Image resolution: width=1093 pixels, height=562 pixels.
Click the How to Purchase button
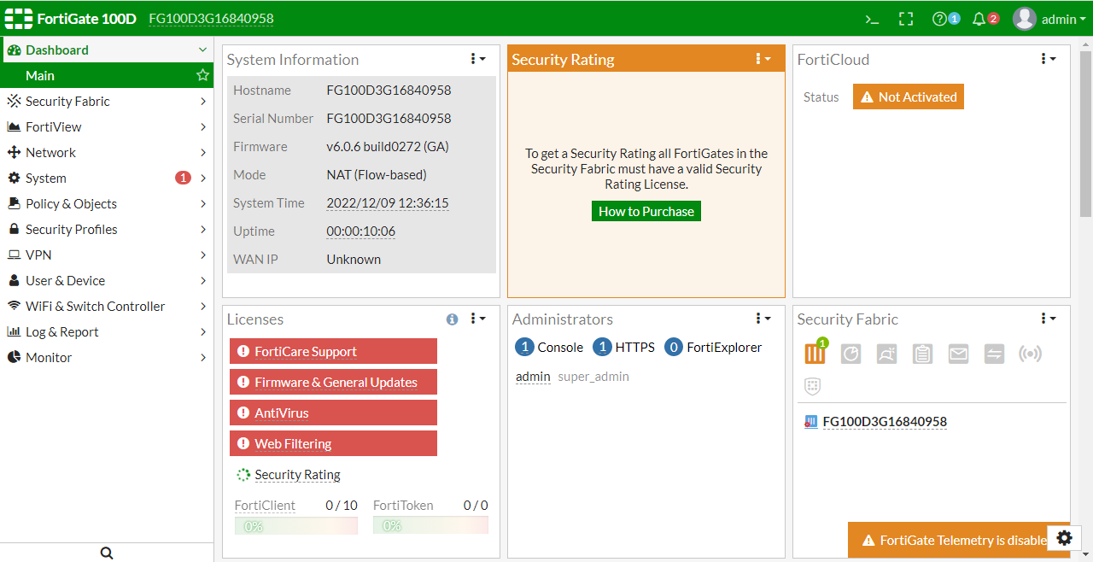(646, 211)
